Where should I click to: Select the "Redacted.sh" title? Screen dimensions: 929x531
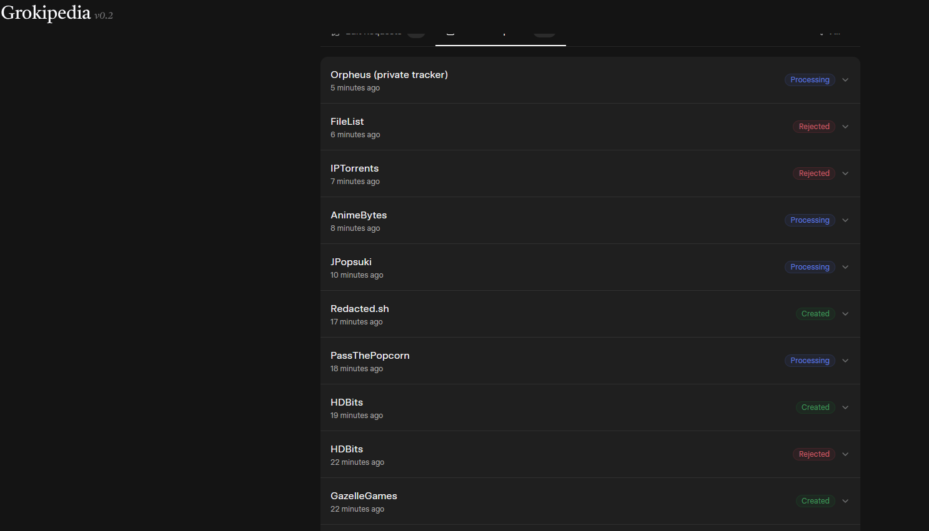(x=360, y=309)
